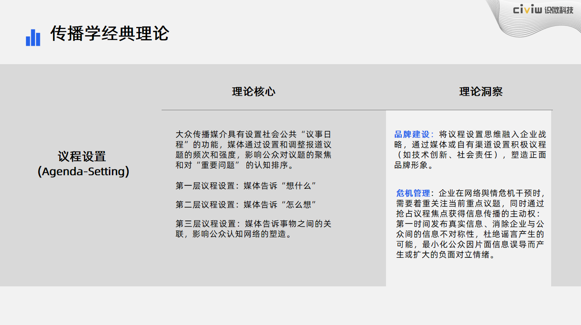The height and width of the screenshot is (325, 581).
Task: Click the paragraph beginning 大众传播媒介具有设置
Action: pos(253,150)
